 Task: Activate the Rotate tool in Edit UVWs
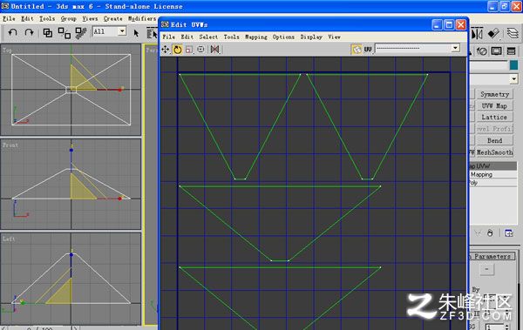coord(178,50)
